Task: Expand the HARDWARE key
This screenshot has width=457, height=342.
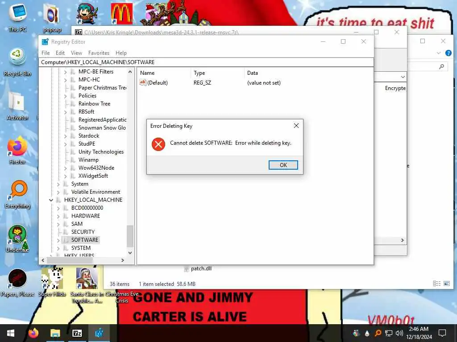Action: 58,216
